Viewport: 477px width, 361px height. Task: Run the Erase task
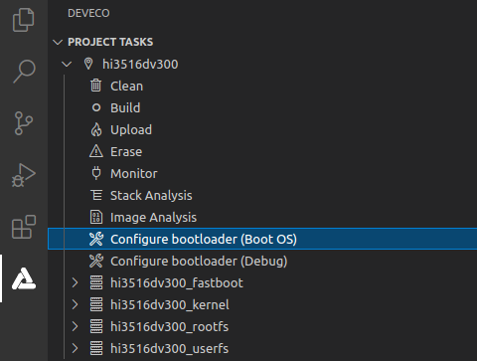click(x=126, y=151)
